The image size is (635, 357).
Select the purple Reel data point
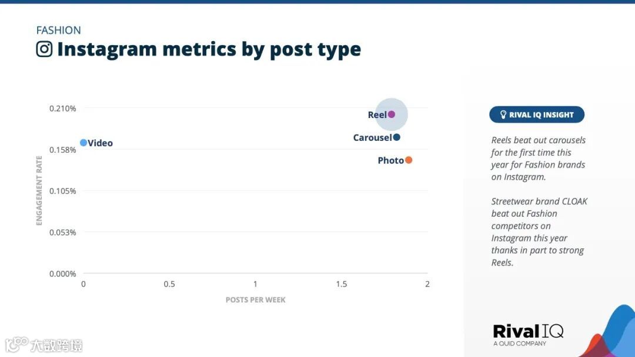click(392, 114)
